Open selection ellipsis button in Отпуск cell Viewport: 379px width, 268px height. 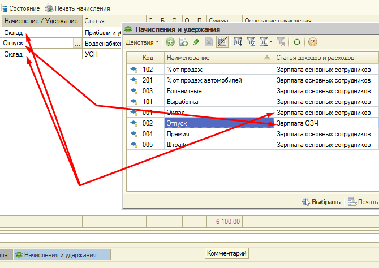tap(77, 44)
